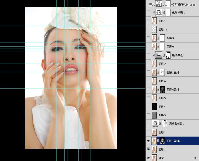The height and width of the screenshot is (161, 199).
Task: Click the mask link icon on 选取颜色 1
Action: tap(164, 55)
